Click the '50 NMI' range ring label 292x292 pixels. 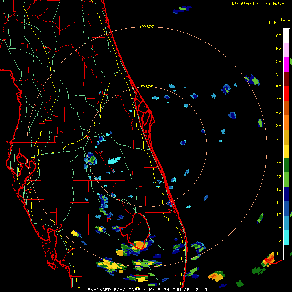pyautogui.click(x=147, y=87)
